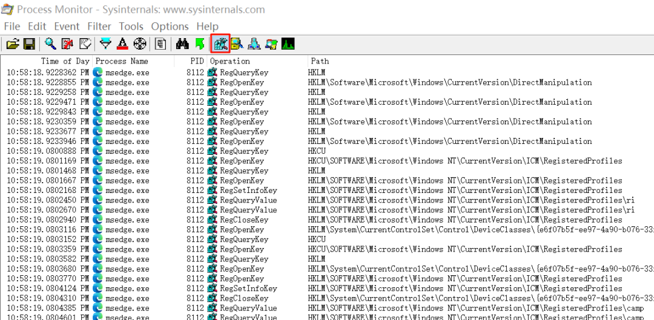Open the Filter dialog via the funnel icon
The image size is (654, 320).
pyautogui.click(x=106, y=44)
